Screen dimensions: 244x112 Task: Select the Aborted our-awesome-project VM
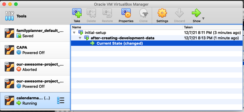pyautogui.click(x=35, y=67)
